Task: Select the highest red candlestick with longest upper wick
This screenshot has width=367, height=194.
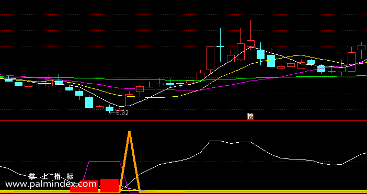Action: click(250, 43)
